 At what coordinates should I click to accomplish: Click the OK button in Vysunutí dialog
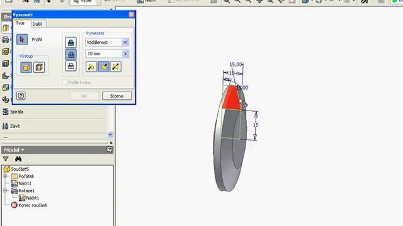click(84, 96)
